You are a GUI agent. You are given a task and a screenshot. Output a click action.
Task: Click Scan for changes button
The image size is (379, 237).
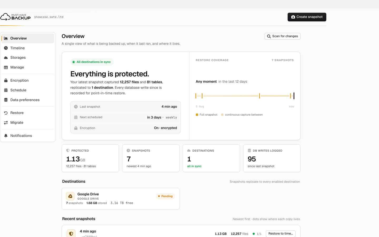coord(282,36)
